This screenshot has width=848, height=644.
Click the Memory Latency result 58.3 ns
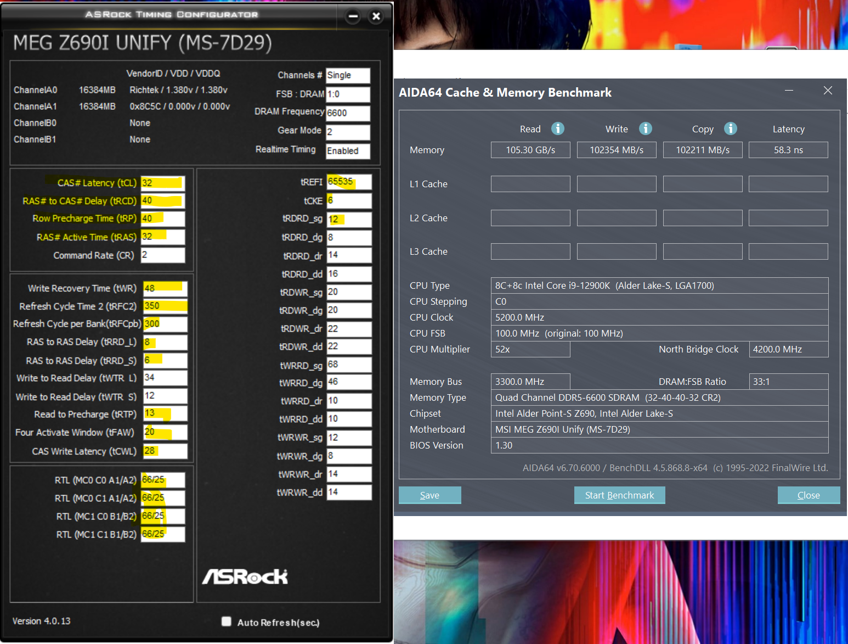pyautogui.click(x=788, y=150)
